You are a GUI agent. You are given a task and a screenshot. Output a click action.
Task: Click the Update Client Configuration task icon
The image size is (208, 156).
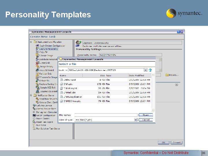(x=37, y=102)
